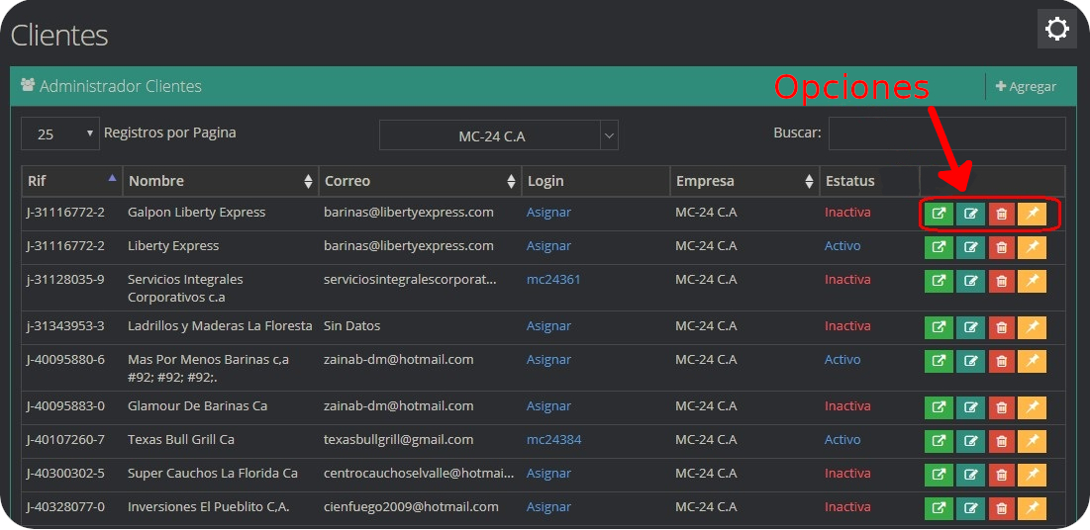Pin the Glamour De Barinas Ca client
Viewport: 1090px width, 530px height.
1032,407
